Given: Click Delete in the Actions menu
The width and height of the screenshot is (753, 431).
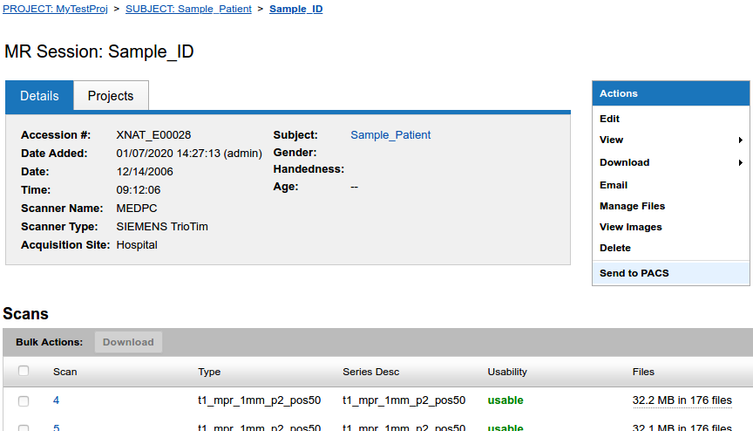Looking at the screenshot, I should pos(615,248).
